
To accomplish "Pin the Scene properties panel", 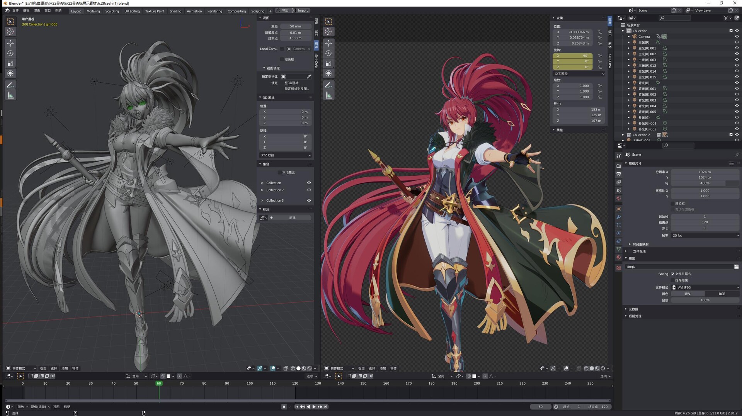I will pyautogui.click(x=737, y=155).
